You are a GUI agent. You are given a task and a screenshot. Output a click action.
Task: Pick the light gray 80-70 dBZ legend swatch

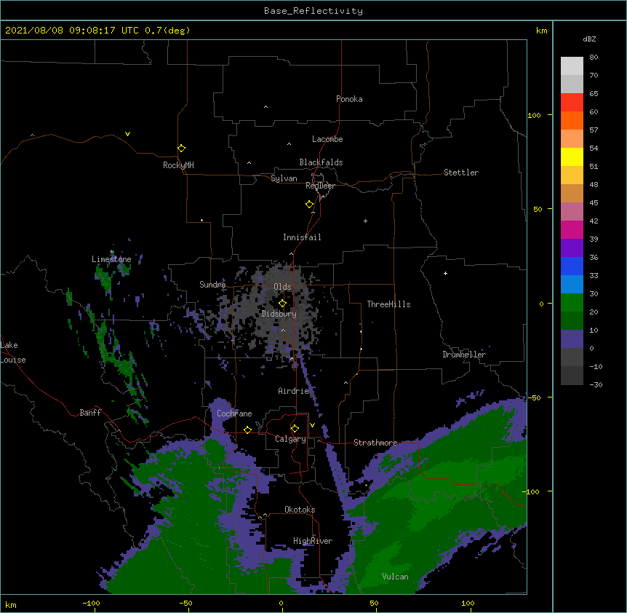tap(572, 66)
